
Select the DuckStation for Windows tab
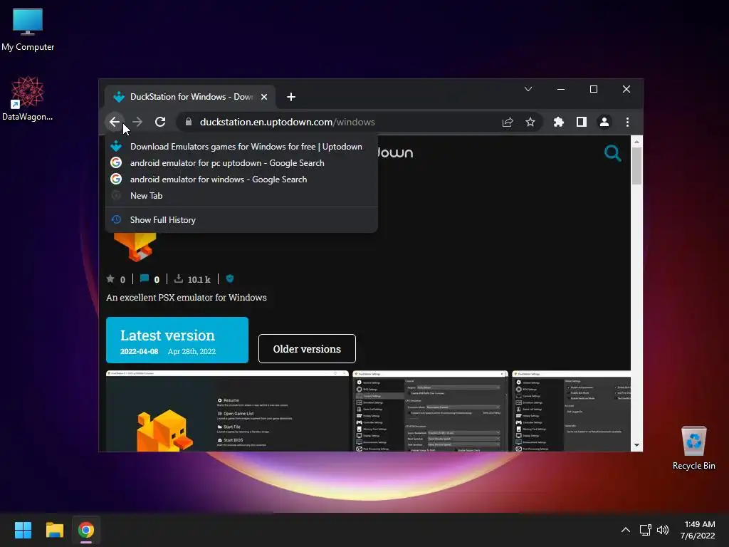point(190,97)
